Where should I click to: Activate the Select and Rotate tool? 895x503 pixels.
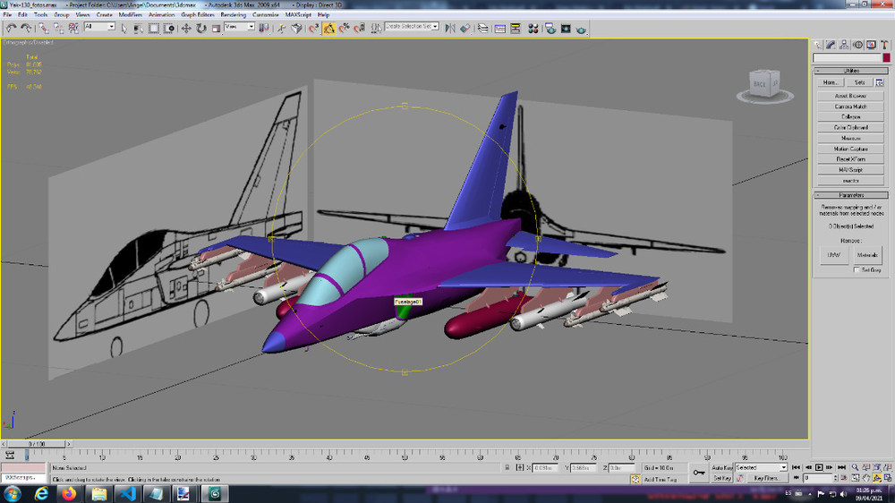tap(200, 29)
